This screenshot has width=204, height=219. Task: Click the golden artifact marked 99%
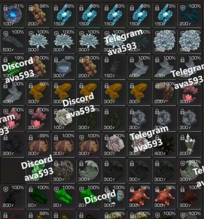point(38,93)
